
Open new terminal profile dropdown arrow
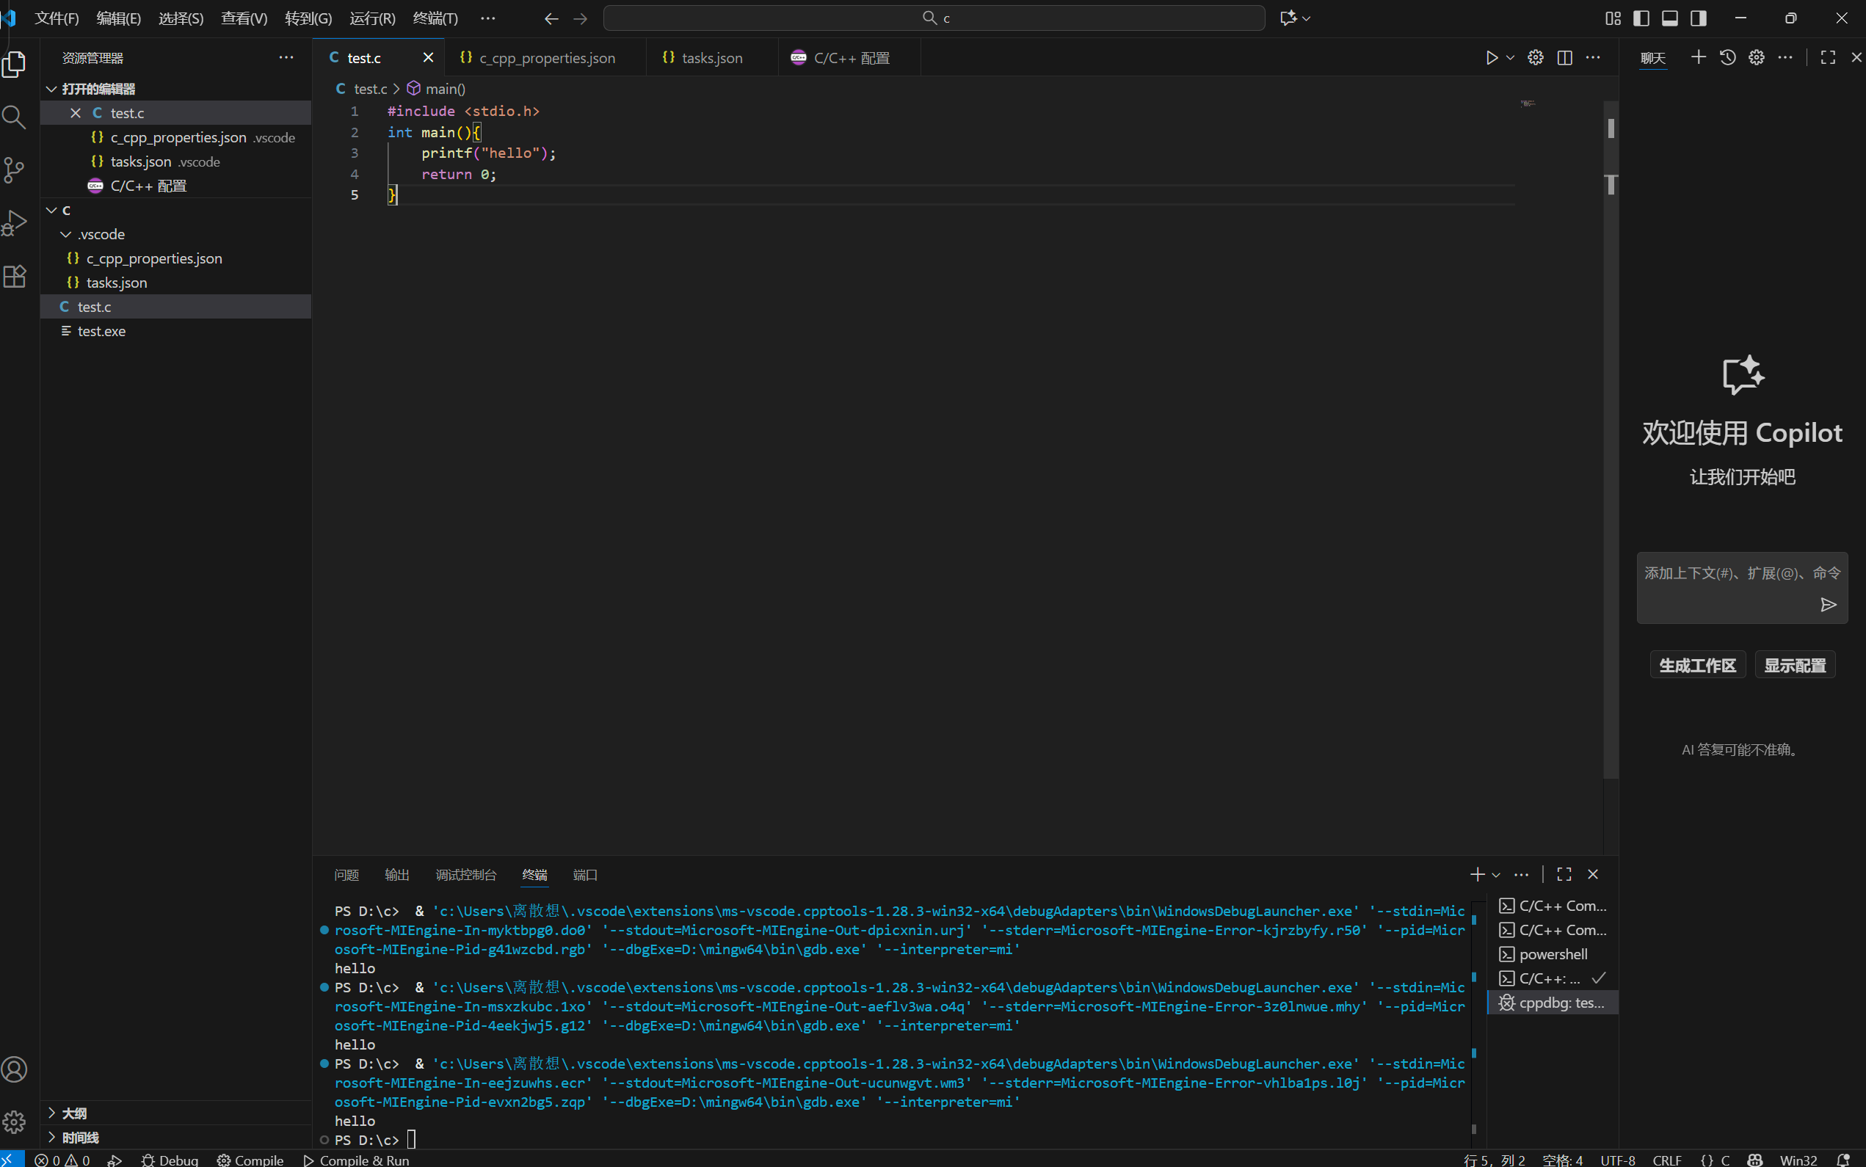[x=1496, y=875]
